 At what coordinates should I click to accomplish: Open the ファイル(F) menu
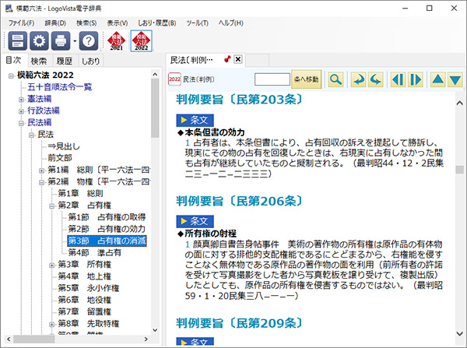click(x=21, y=23)
